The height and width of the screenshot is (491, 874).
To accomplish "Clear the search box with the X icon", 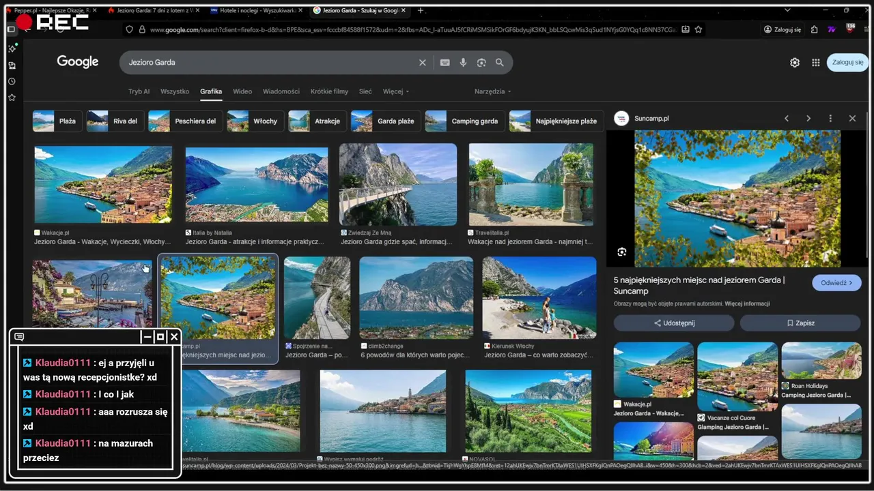I will [423, 62].
